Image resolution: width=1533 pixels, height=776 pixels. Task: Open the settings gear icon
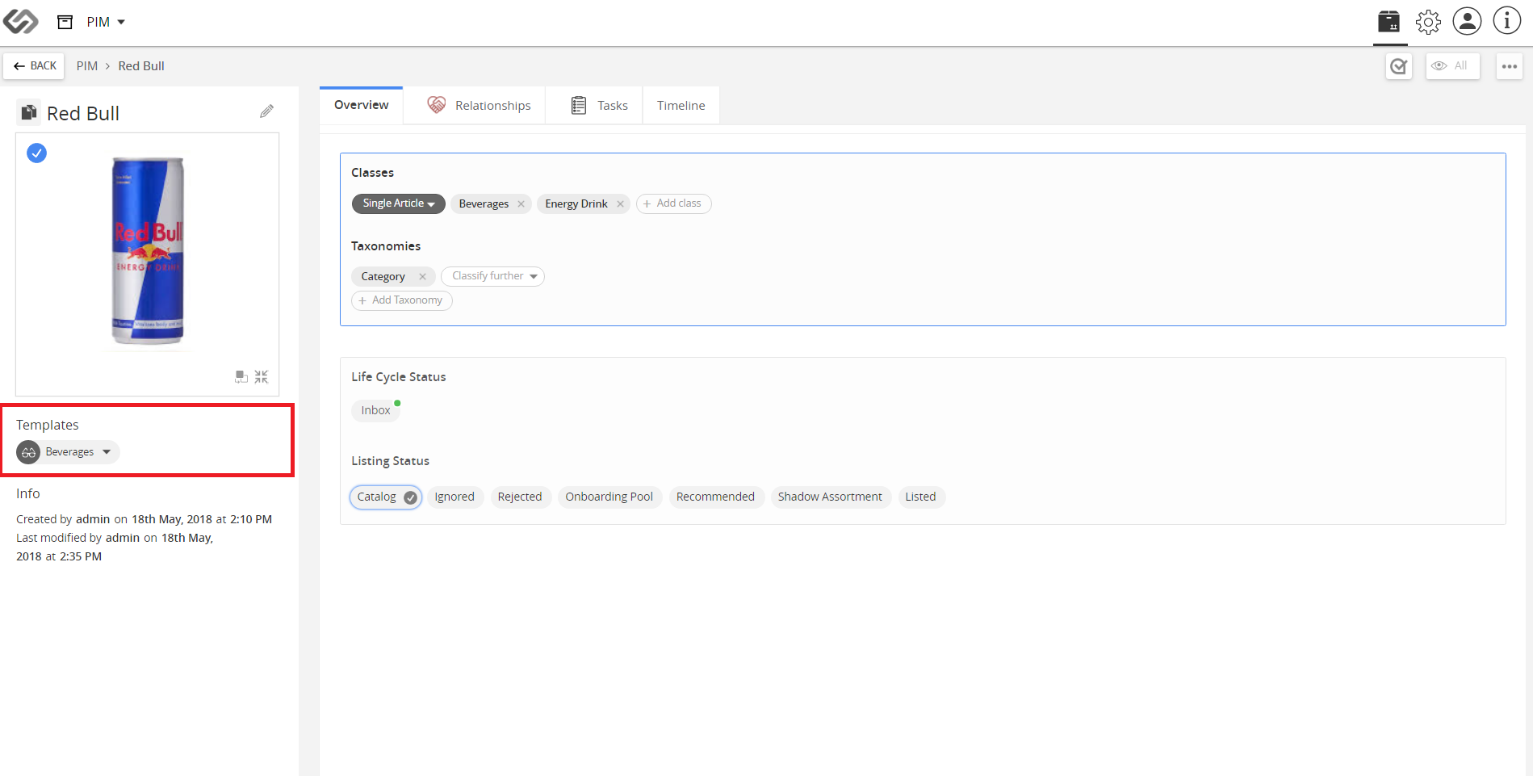click(1428, 22)
